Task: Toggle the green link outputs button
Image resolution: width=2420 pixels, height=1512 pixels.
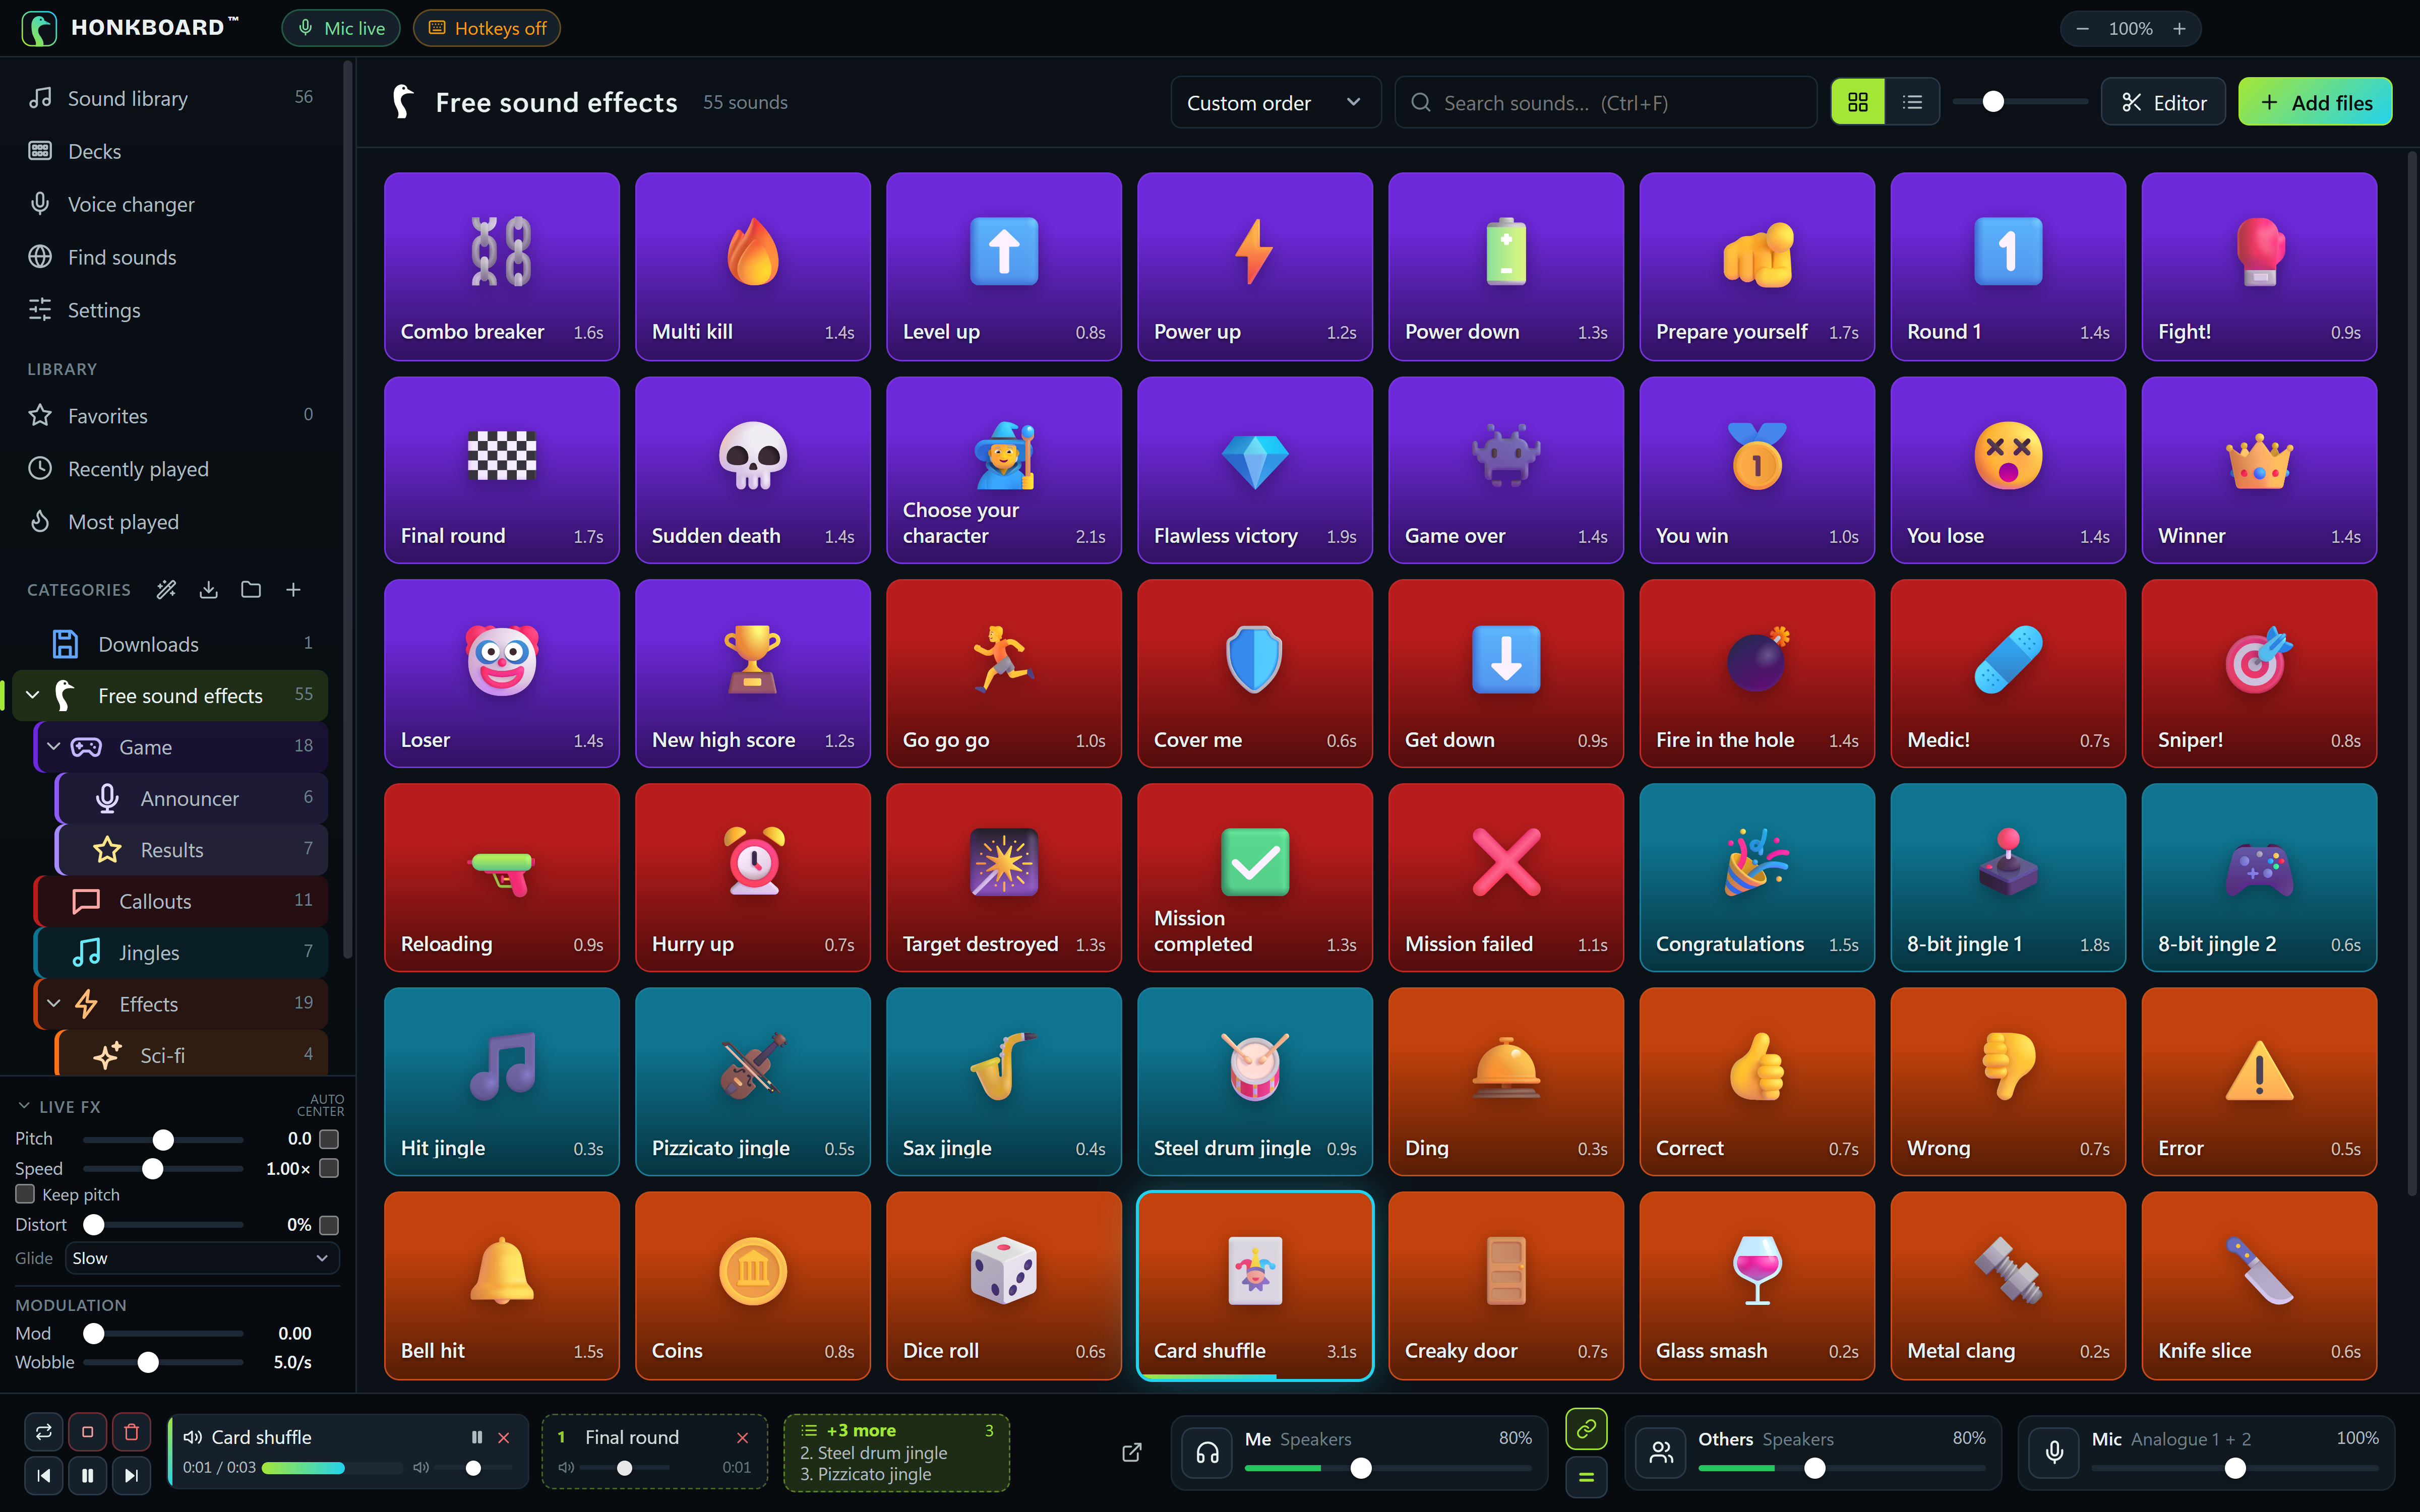Action: [1586, 1429]
